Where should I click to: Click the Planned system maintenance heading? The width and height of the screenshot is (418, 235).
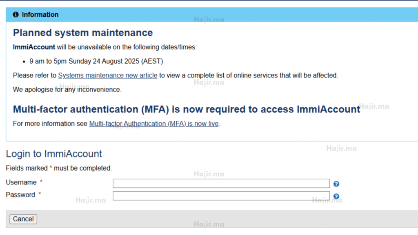[83, 33]
